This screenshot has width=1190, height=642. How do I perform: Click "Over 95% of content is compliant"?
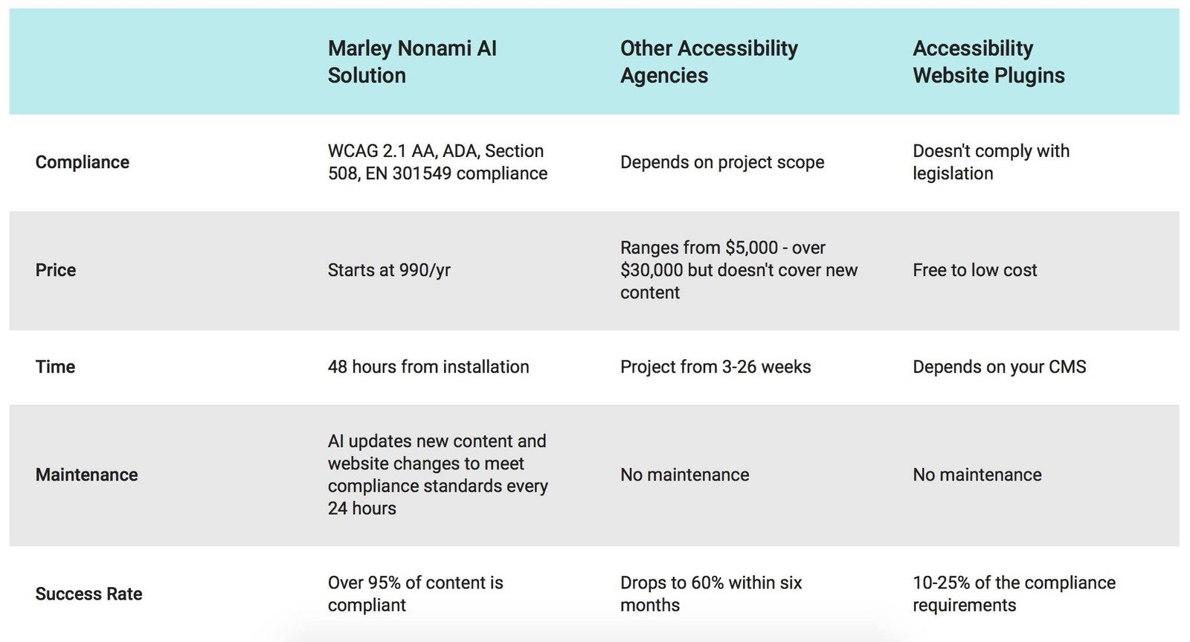pos(415,594)
